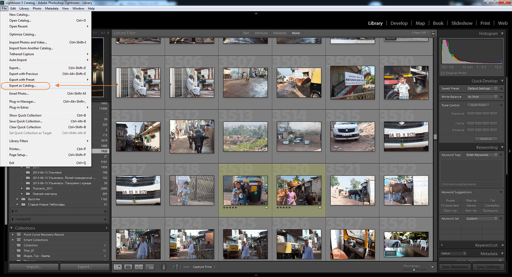Screen dimensions: 512x277
Task: Add keyword suggestion Хампи
Action: click(471, 205)
